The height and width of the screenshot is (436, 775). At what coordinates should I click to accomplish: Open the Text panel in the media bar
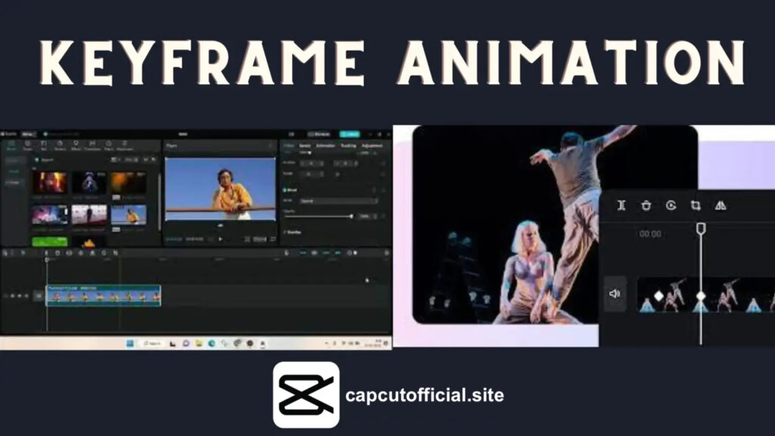(x=43, y=145)
